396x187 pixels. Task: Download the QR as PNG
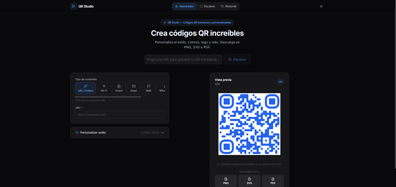click(226, 181)
